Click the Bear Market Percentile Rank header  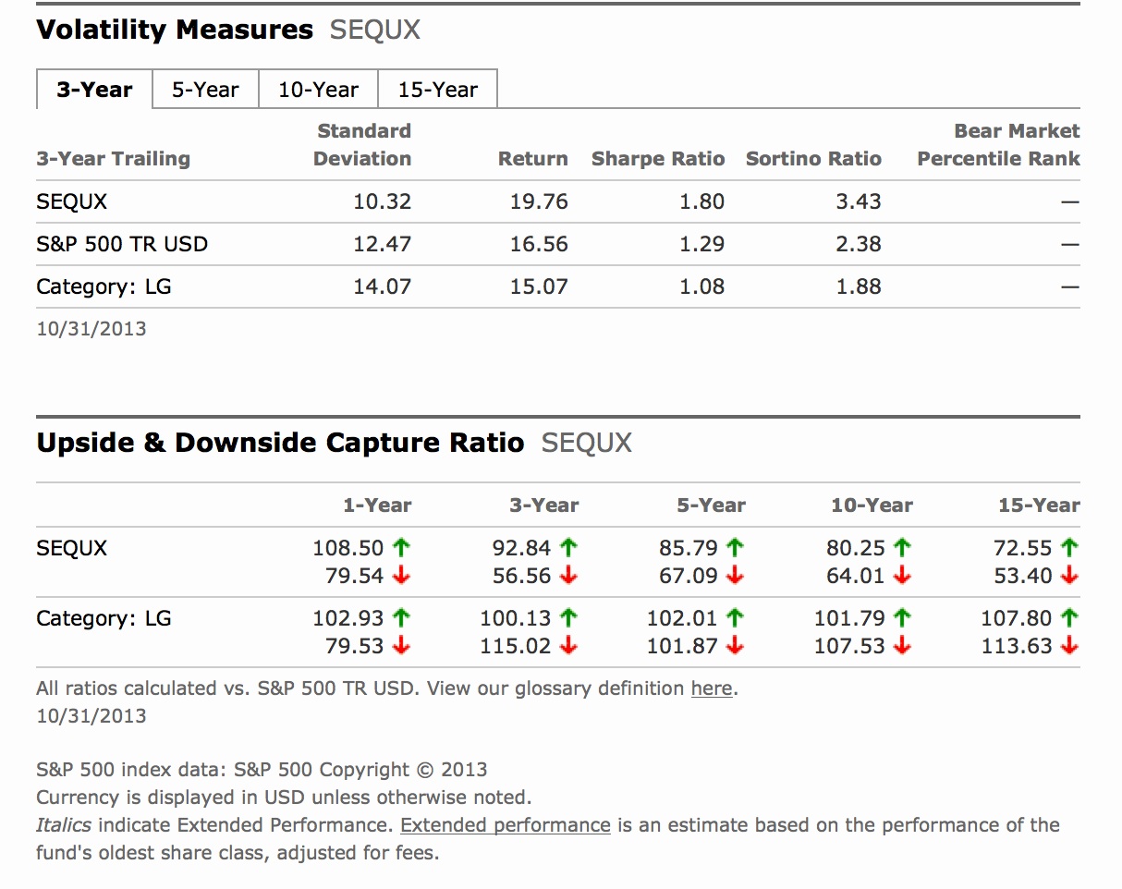(x=998, y=145)
